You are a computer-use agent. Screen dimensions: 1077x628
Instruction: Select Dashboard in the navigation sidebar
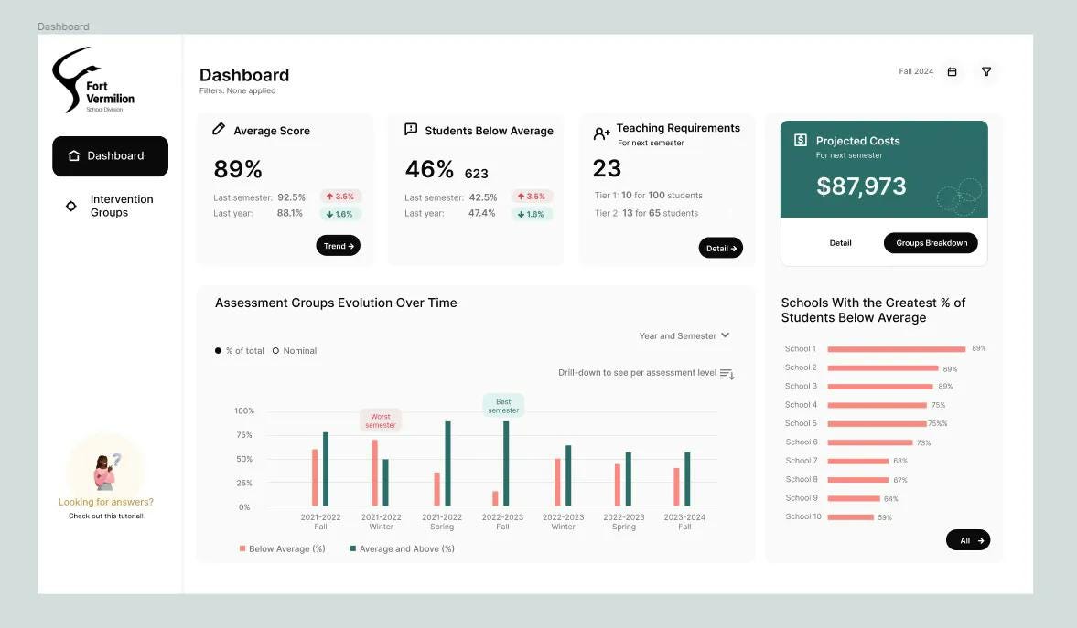point(110,155)
